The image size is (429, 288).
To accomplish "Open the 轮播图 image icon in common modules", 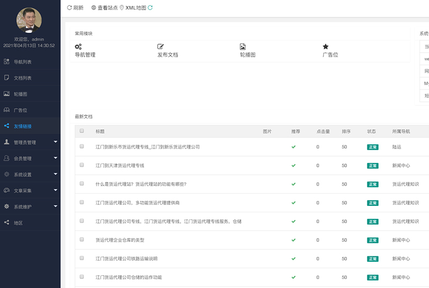I will [243, 47].
